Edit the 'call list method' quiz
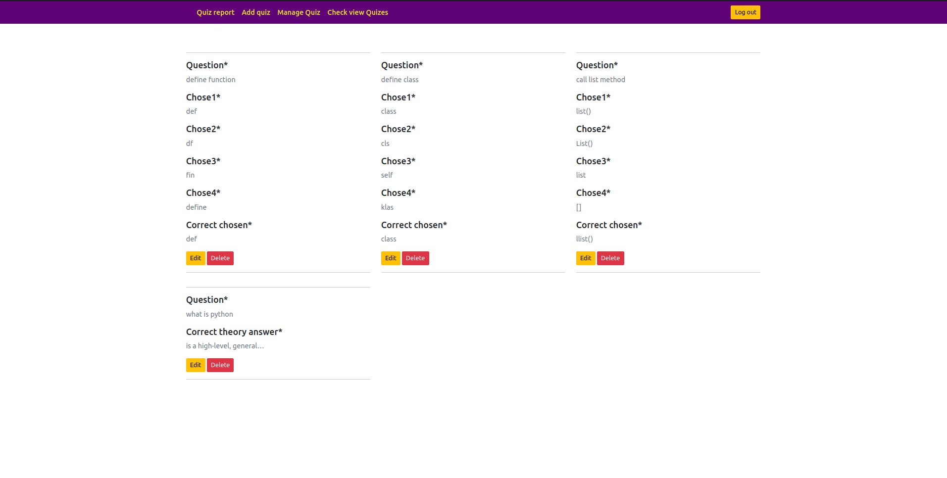 click(x=585, y=258)
